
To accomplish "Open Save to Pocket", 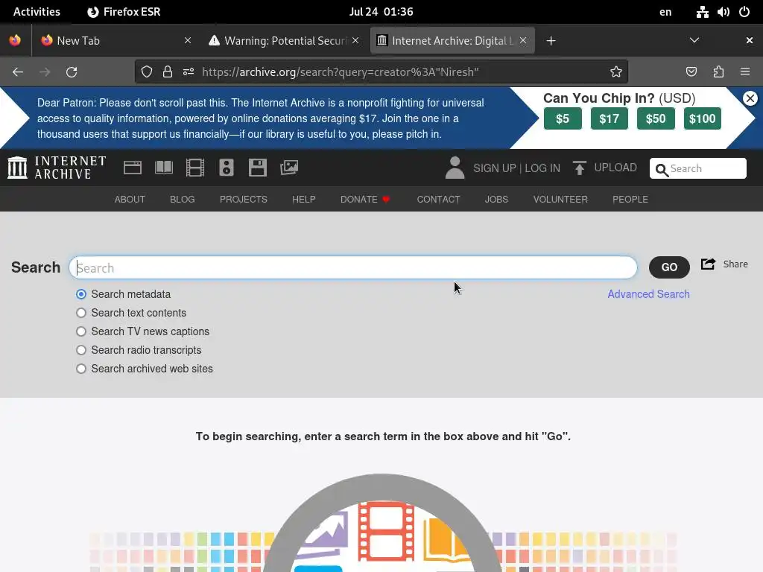I will pyautogui.click(x=691, y=72).
